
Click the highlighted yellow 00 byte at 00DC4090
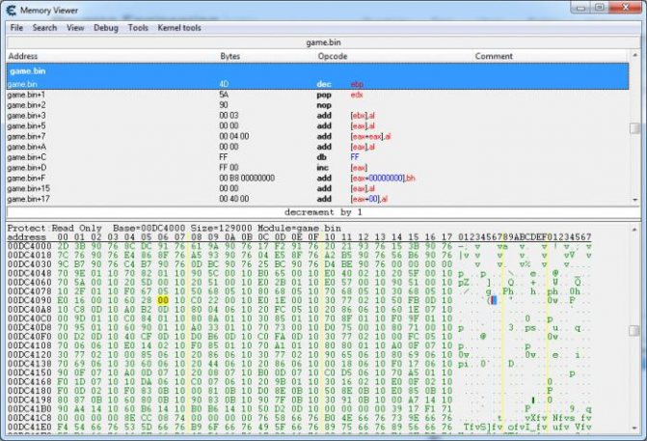163,301
